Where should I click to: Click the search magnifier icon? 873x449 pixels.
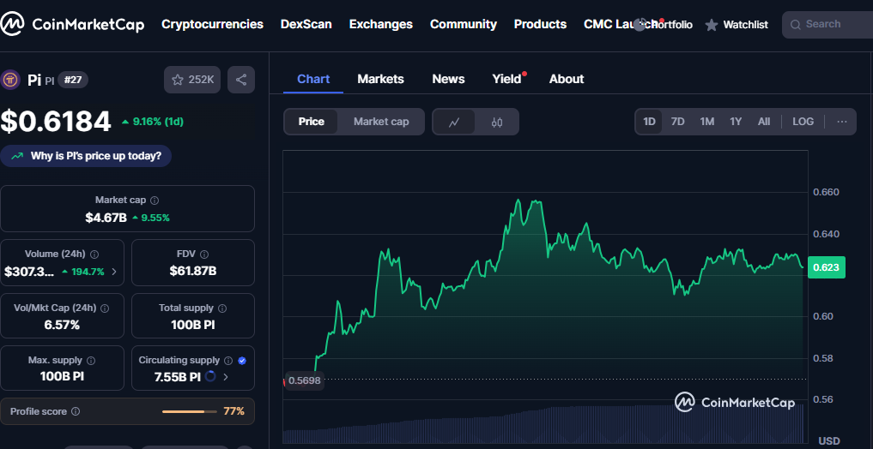(x=796, y=25)
